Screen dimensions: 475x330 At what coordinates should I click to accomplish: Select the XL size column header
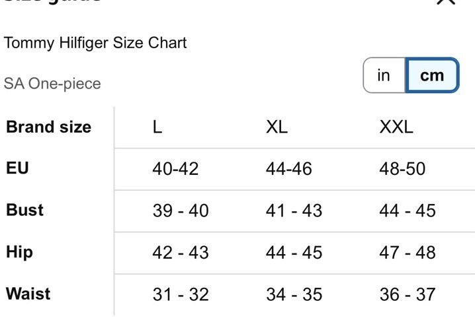(x=277, y=127)
